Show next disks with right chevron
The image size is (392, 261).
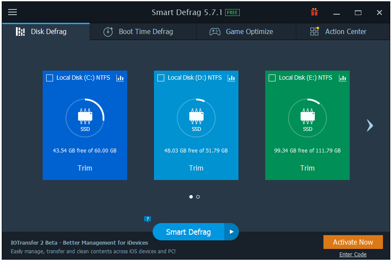(x=370, y=125)
